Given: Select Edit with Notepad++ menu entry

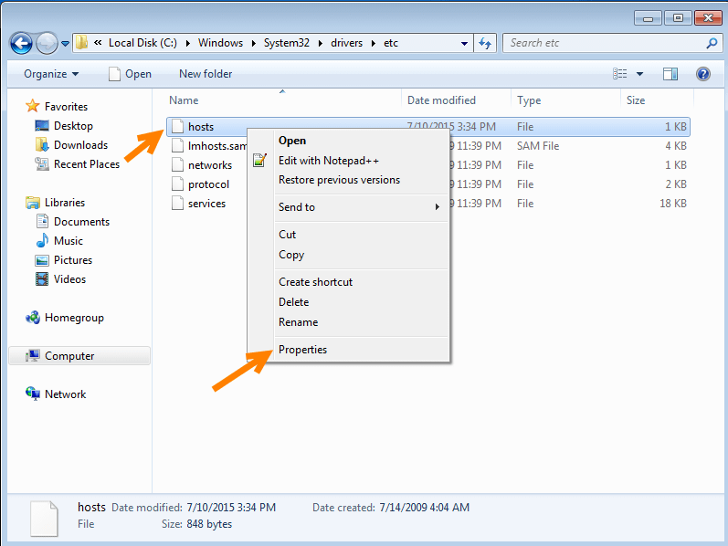Looking at the screenshot, I should (328, 161).
